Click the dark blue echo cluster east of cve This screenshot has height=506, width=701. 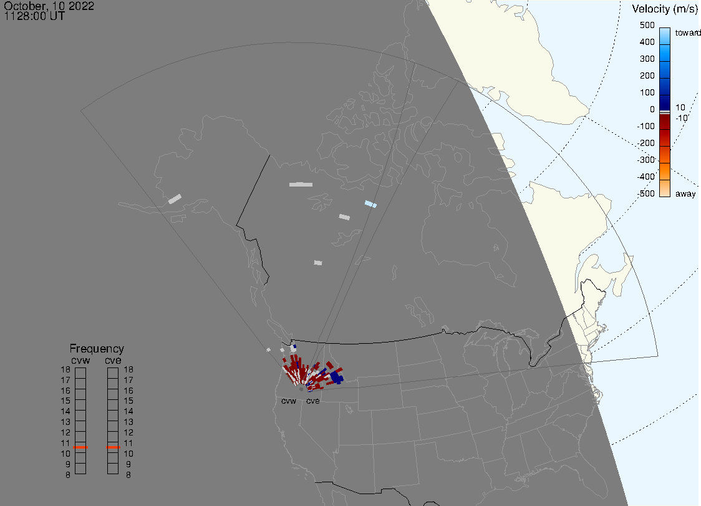337,378
